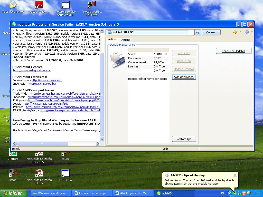Close the MXKEY Tips of the day balloon
263x197 pixels.
(x=235, y=175)
